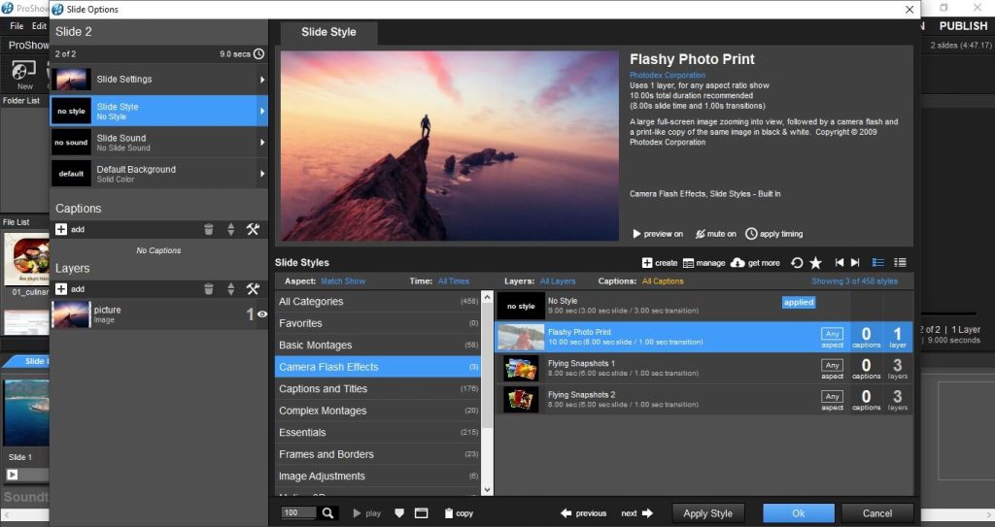The height and width of the screenshot is (527, 995).
Task: Open the Time All Times filter
Action: 453,281
